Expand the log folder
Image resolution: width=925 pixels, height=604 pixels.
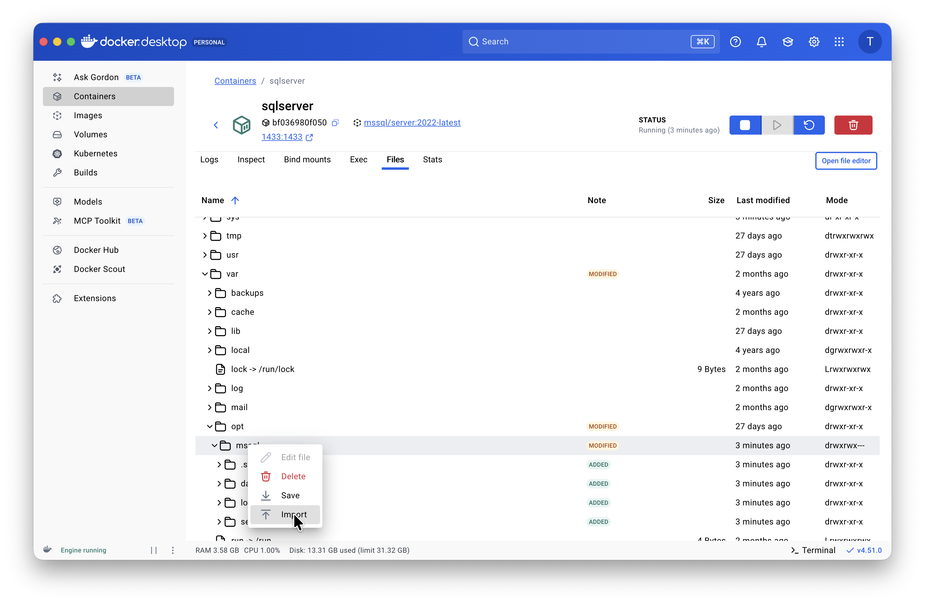point(209,388)
